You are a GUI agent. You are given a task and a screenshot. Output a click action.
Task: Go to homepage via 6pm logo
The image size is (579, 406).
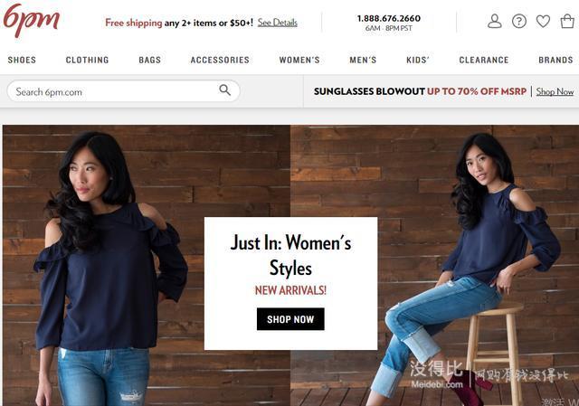pos(32,20)
